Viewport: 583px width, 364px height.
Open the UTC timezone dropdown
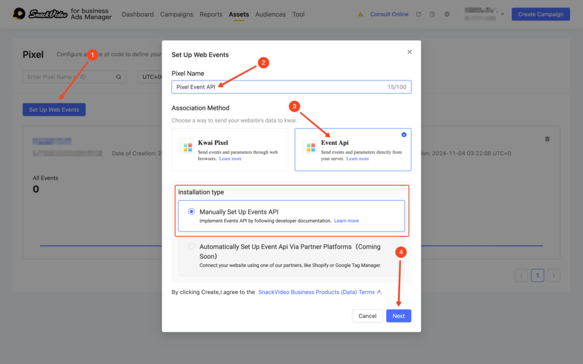tap(150, 77)
